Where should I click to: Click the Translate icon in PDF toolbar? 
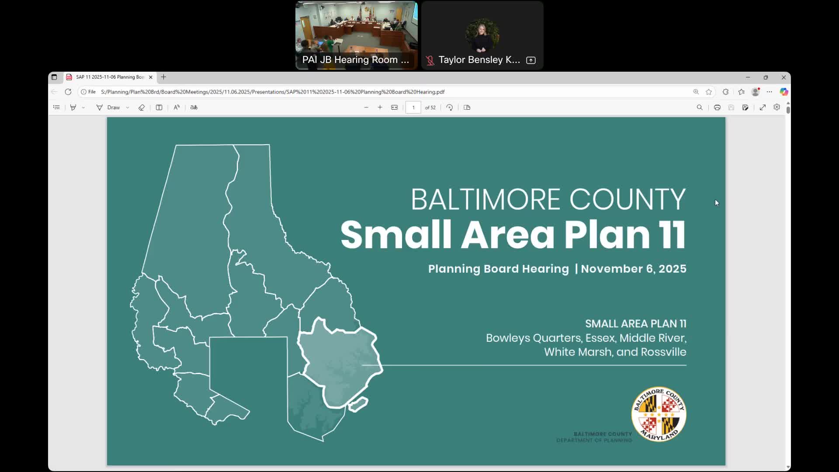(194, 108)
